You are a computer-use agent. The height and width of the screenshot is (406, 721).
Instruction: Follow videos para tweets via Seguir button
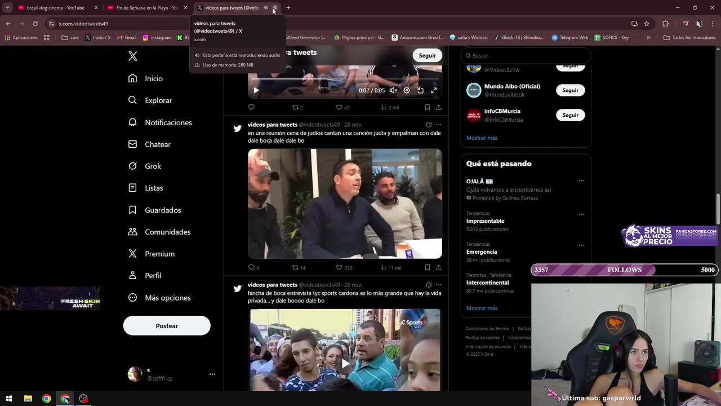[x=427, y=55]
